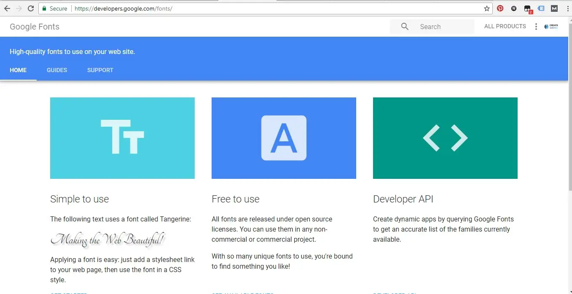The width and height of the screenshot is (572, 294).
Task: Click the So many unique fonts paragraph
Action: [282, 262]
